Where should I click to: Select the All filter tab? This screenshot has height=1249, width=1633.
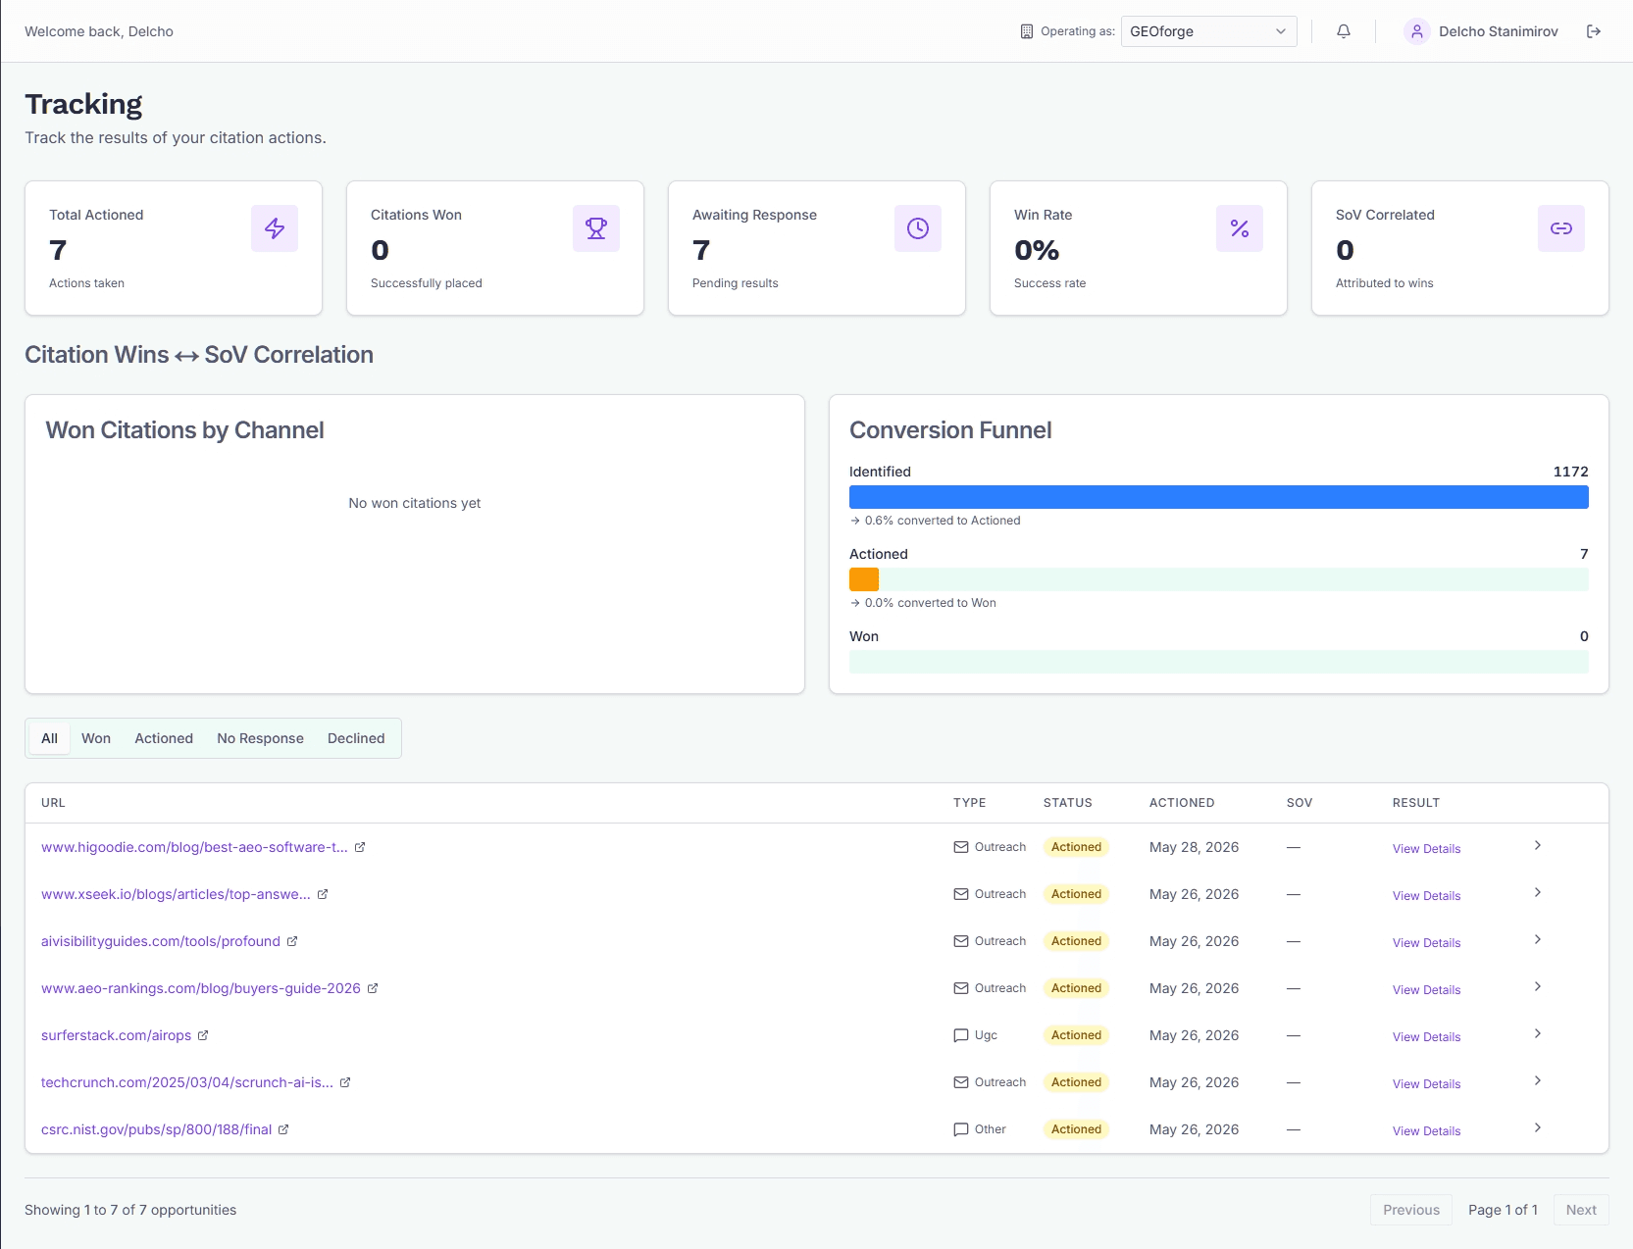[49, 738]
